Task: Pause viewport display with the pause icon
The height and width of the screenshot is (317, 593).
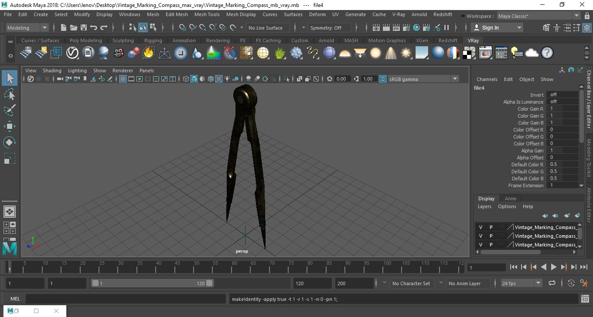Action: pos(446,27)
